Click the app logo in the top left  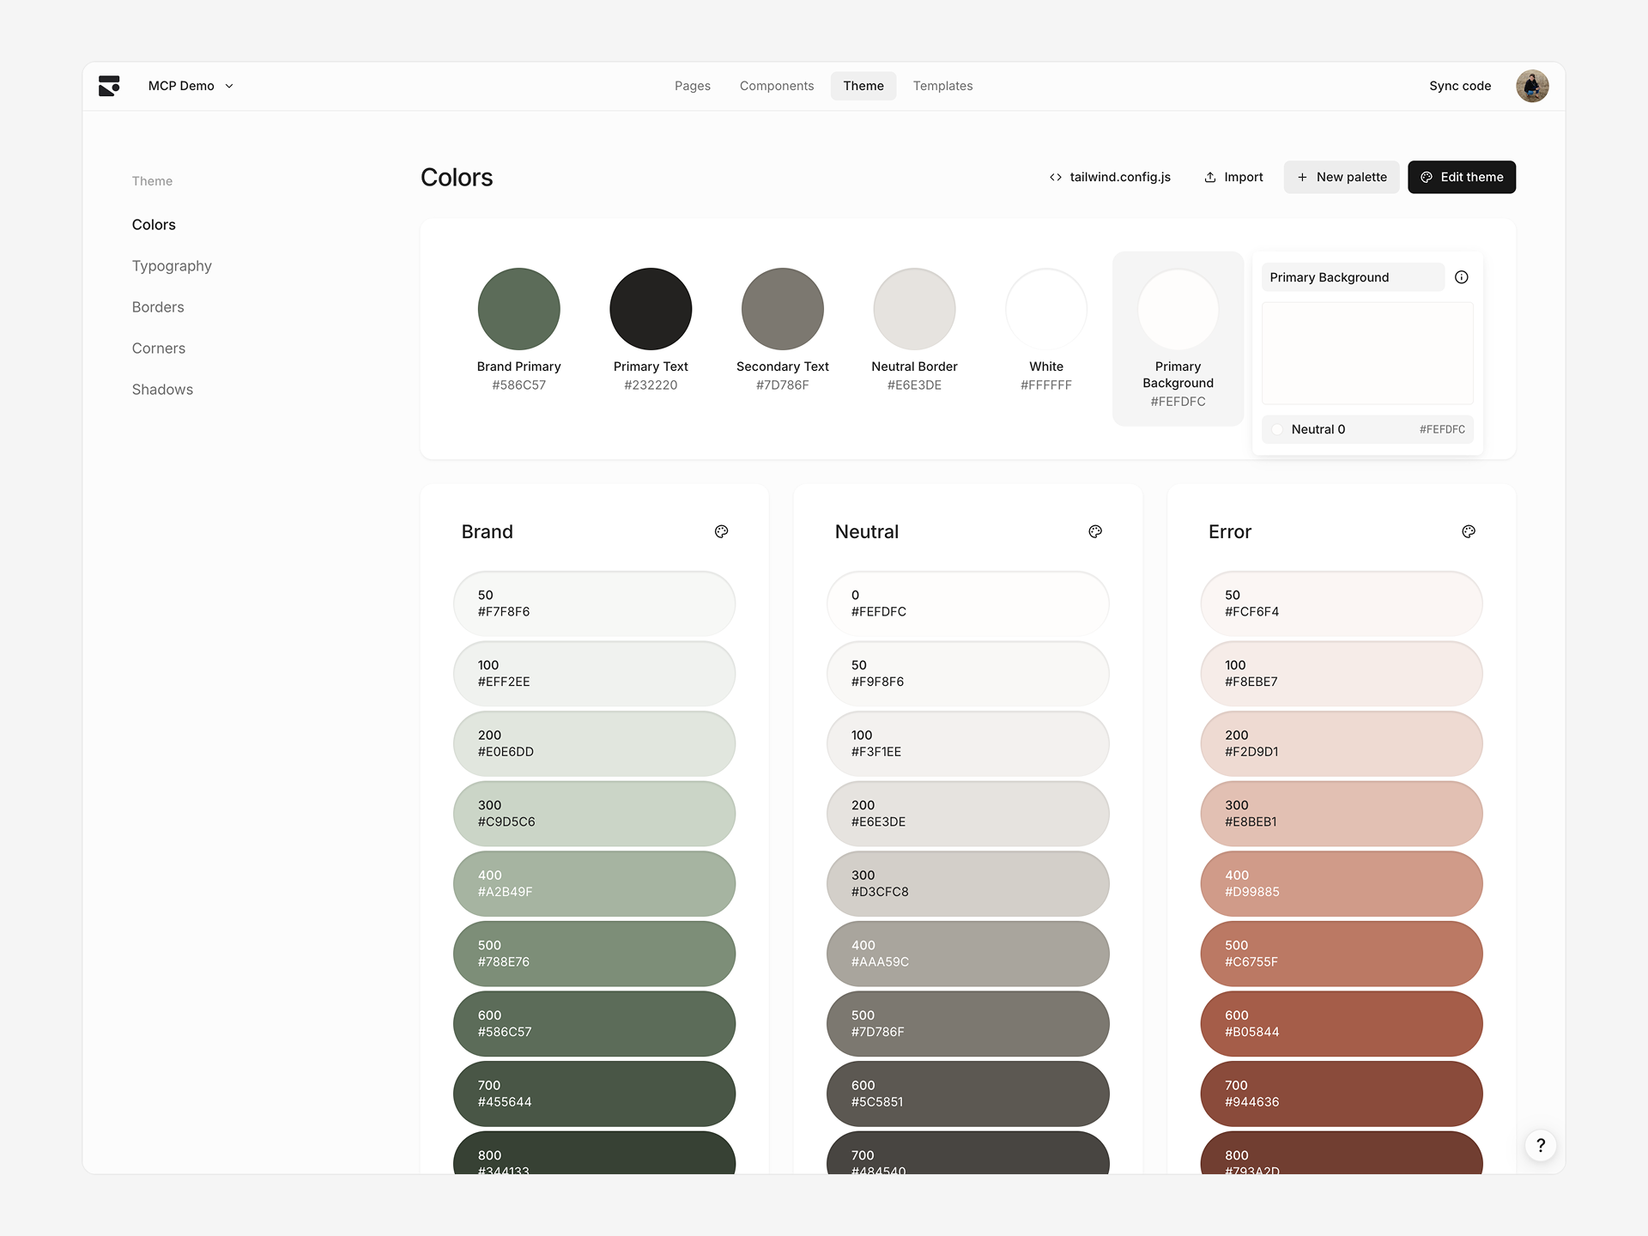click(110, 85)
